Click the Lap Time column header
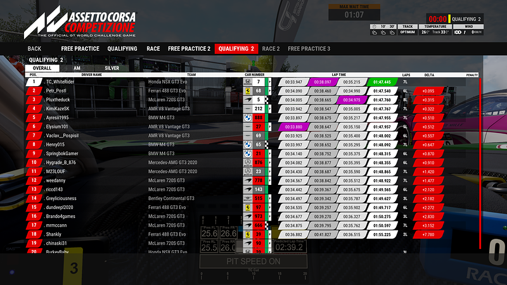Screen dimensions: 507x285 point(339,75)
